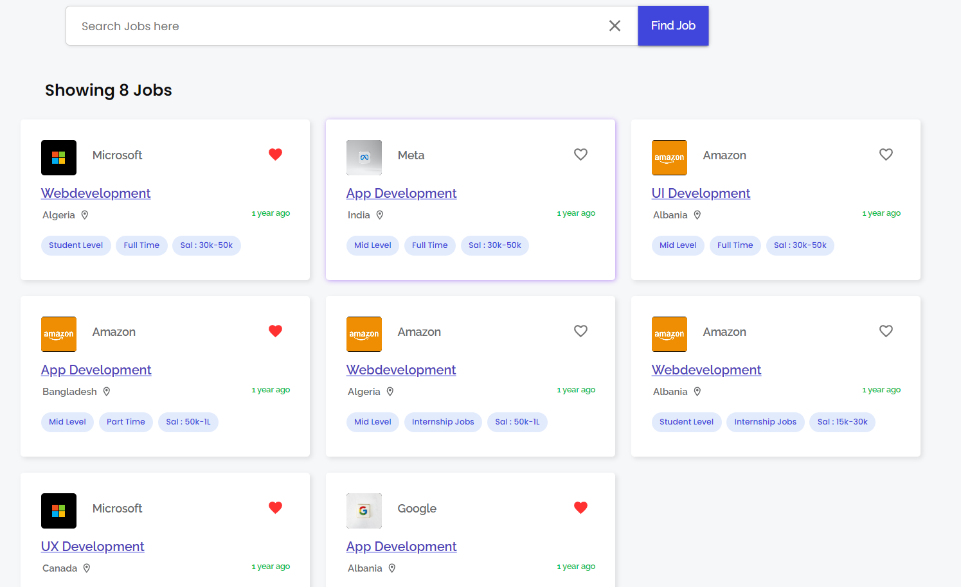Open Amazon Webdevelopment Algeria job link
Viewport: 961px width, 587px height.
coord(401,370)
